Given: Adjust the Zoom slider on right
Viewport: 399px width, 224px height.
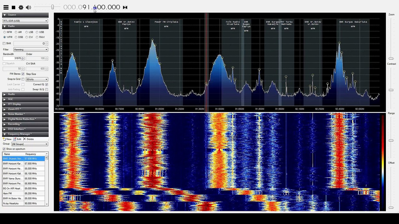Looking at the screenshot, I should pyautogui.click(x=391, y=58).
